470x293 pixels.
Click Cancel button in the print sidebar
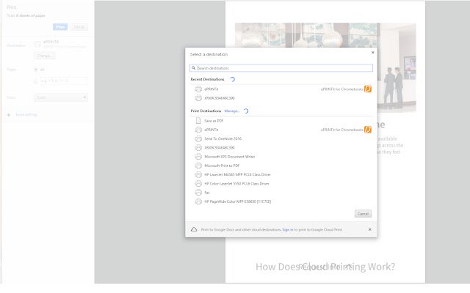point(79,27)
